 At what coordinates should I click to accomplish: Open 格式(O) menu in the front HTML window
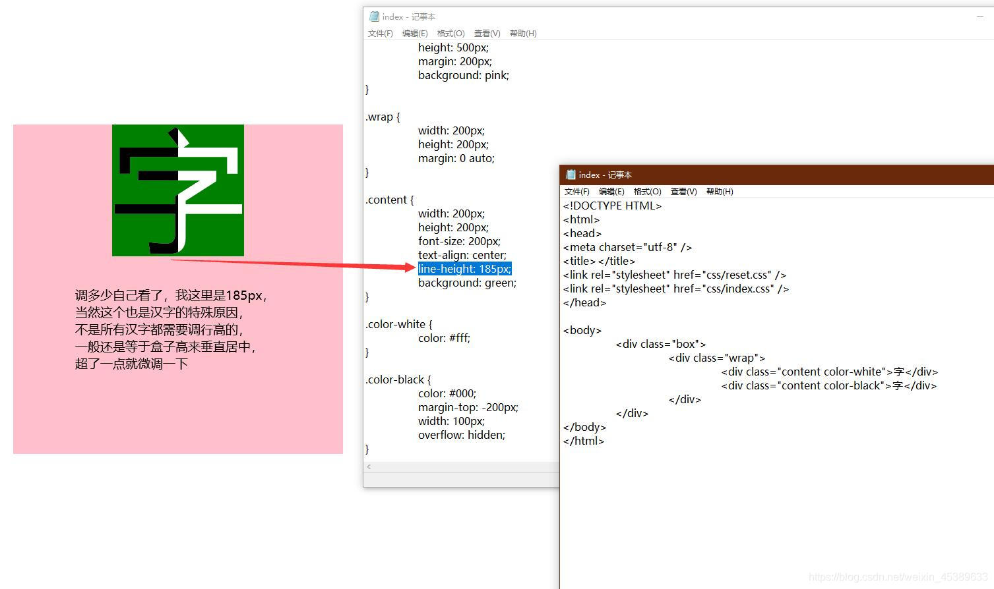point(648,192)
